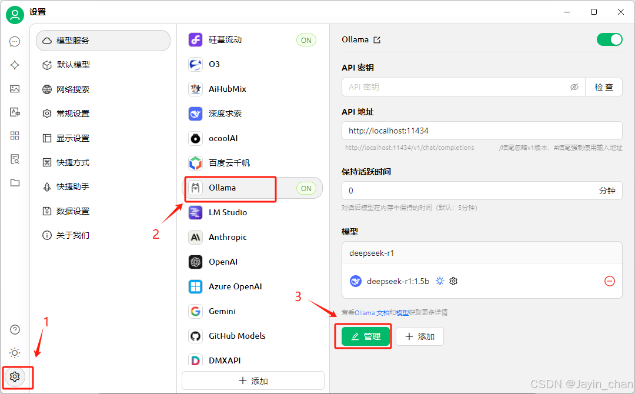Collapse the deepseek-r1 model group header
This screenshot has width=635, height=394.
click(482, 253)
